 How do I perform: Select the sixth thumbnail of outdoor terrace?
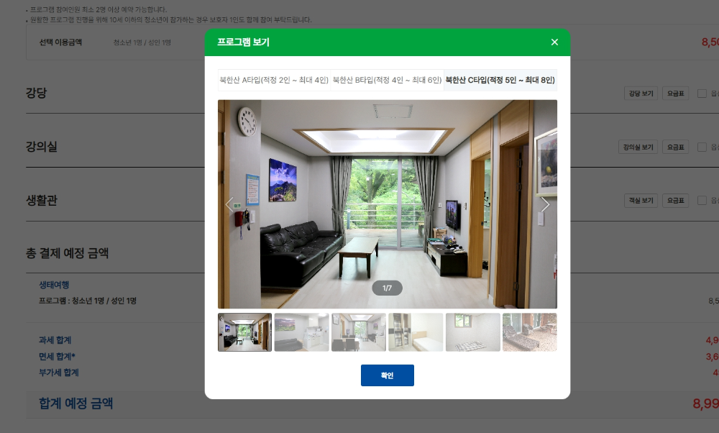click(530, 332)
